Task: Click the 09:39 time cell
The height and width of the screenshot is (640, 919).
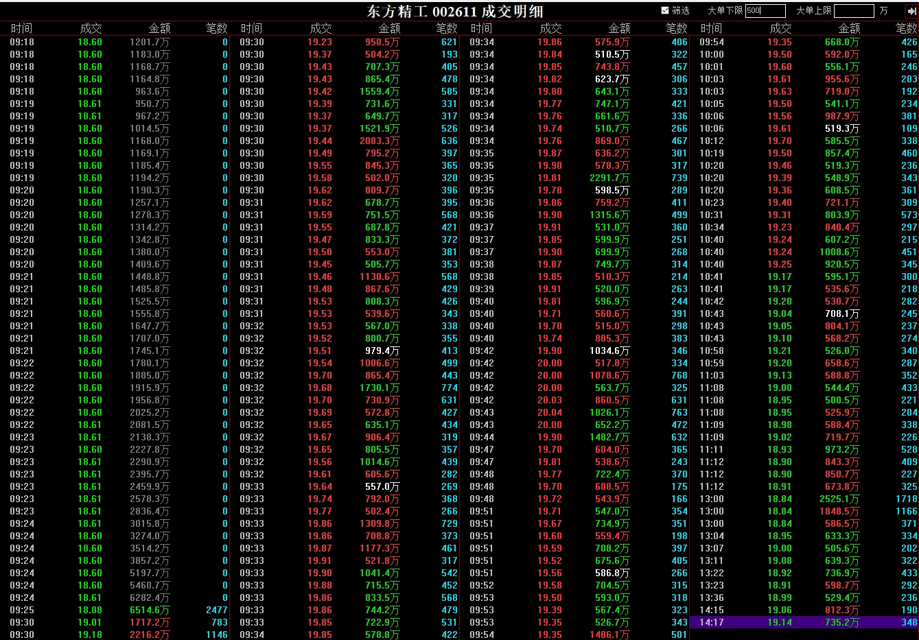Action: 482,289
